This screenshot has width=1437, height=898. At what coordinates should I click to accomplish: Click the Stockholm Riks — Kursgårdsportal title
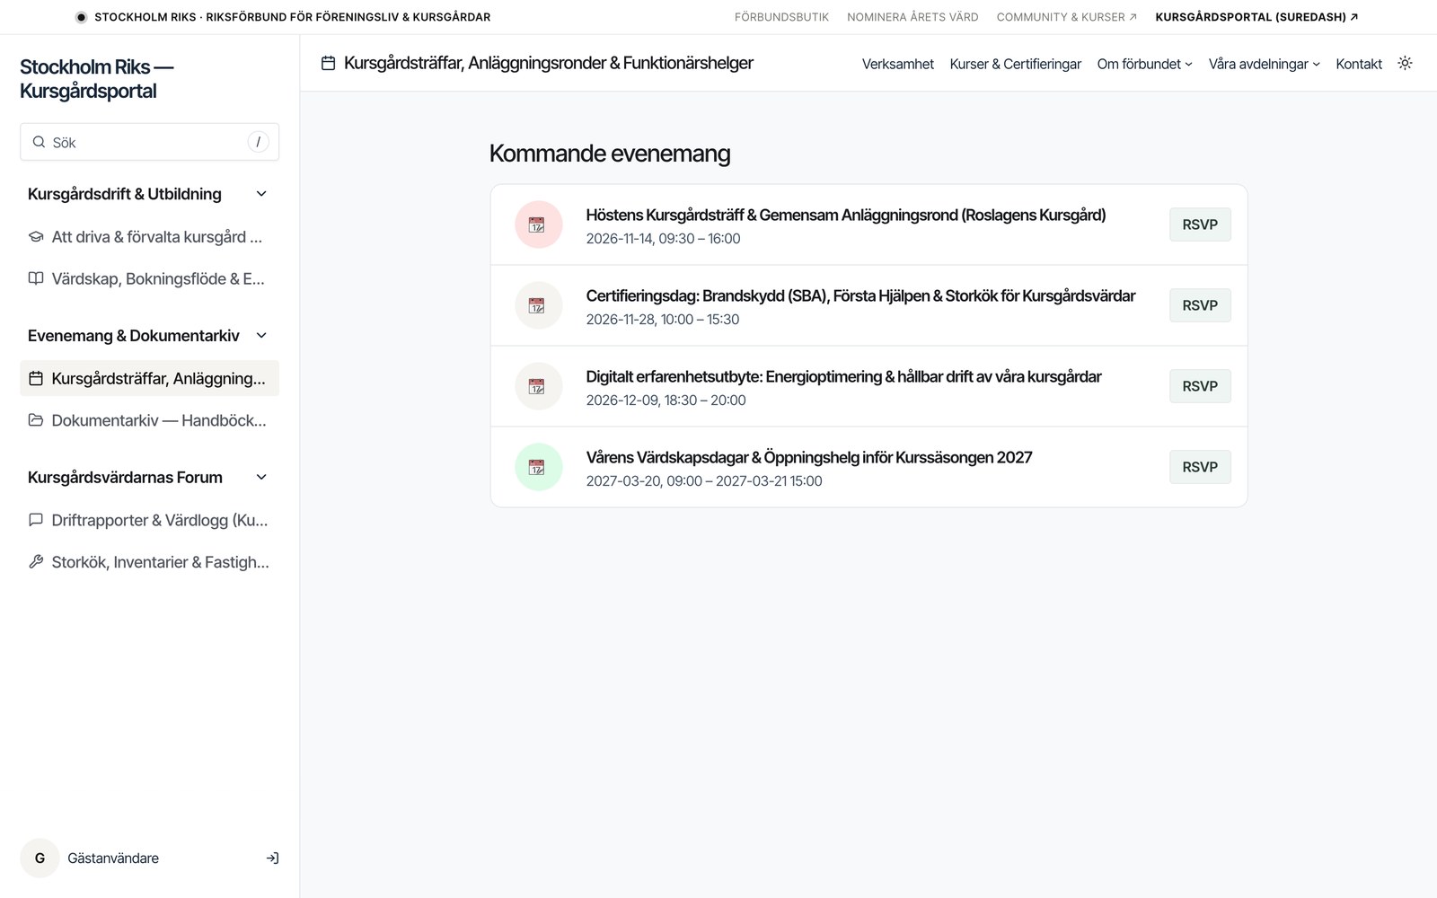97,79
